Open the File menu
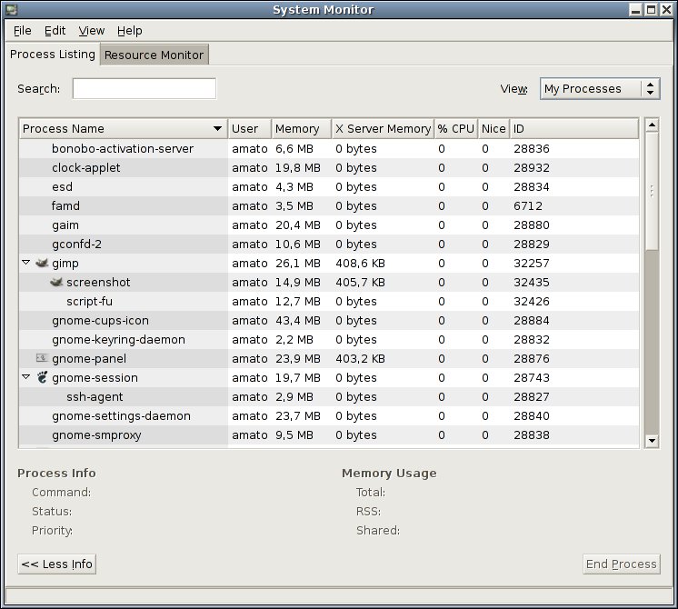The height and width of the screenshot is (609, 678). (x=23, y=31)
